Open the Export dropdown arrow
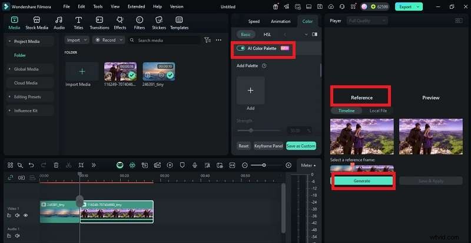The image size is (471, 243). point(418,6)
